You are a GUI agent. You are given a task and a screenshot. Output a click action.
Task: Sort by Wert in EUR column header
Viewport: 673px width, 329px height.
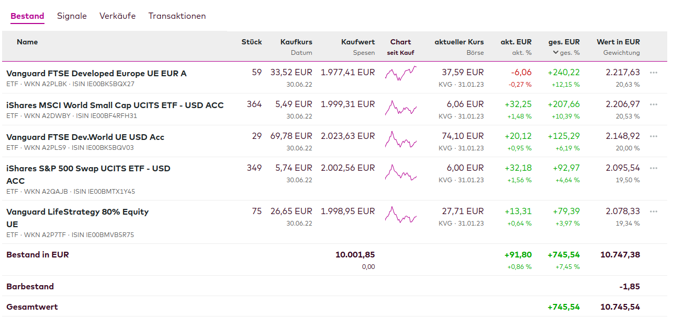click(x=618, y=42)
